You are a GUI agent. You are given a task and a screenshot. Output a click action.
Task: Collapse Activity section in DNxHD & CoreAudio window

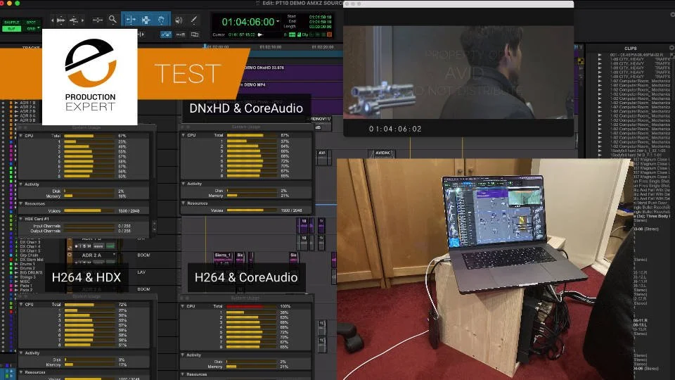tap(184, 184)
